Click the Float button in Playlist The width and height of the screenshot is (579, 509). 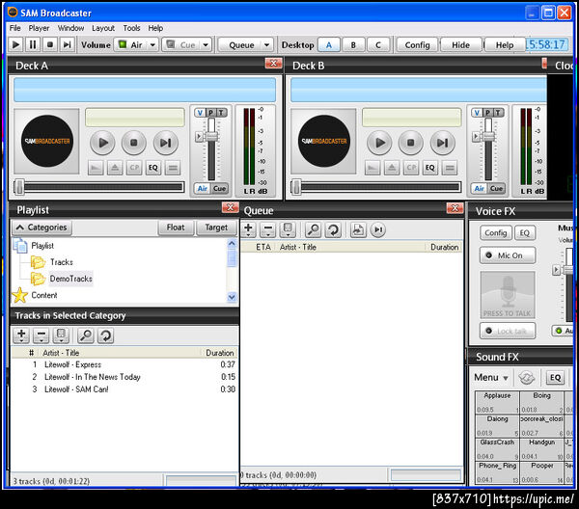176,228
